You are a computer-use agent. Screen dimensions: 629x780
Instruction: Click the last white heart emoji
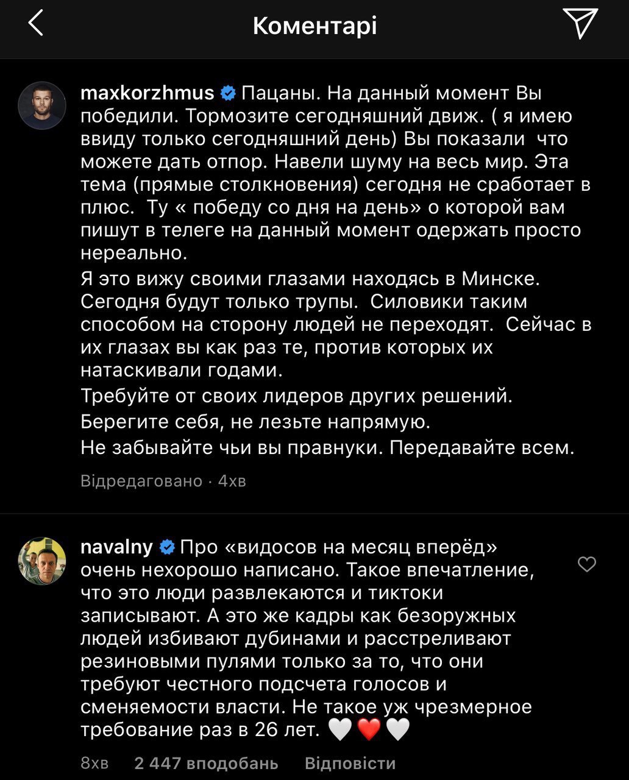pos(397,729)
